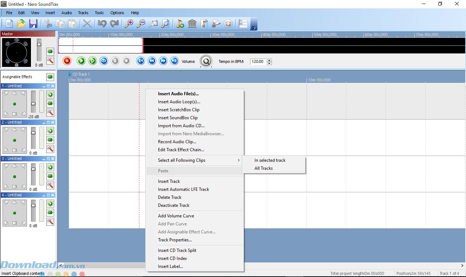This screenshot has height=277, width=466.
Task: Click Insert CD Track Split
Action: 177,250
